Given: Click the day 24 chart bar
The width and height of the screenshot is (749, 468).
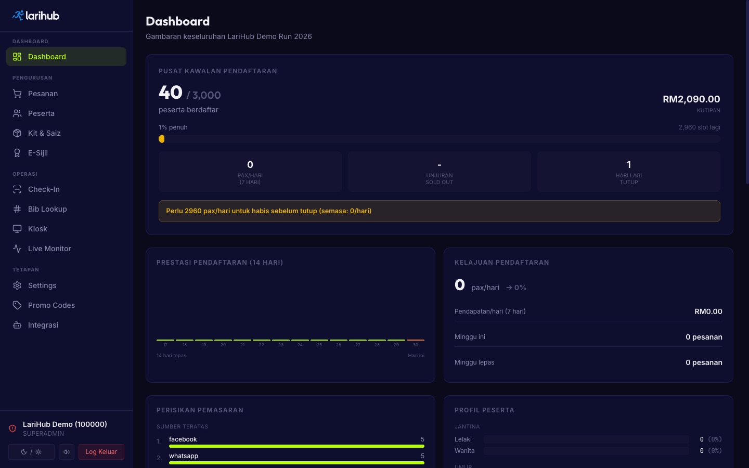Looking at the screenshot, I should pos(300,340).
